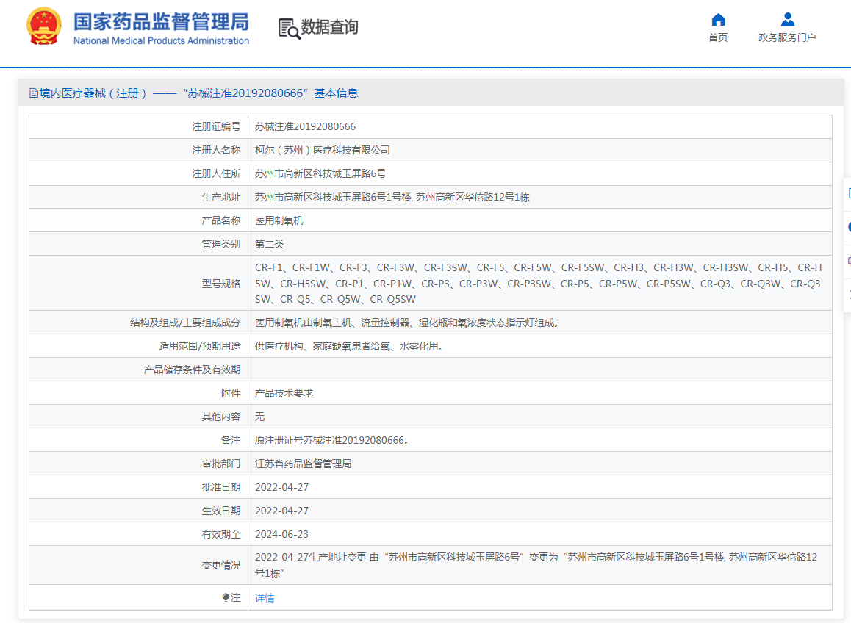851x623 pixels.
Task: Click the 审批部门 value 江苏省药品监督管理局
Action: tap(303, 464)
